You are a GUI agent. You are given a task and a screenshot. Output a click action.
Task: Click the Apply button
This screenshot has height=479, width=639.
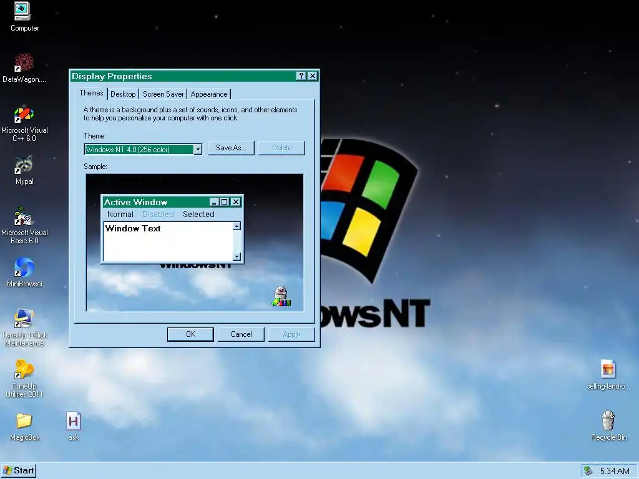291,334
